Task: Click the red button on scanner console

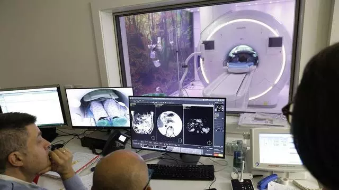Action: point(216,155)
